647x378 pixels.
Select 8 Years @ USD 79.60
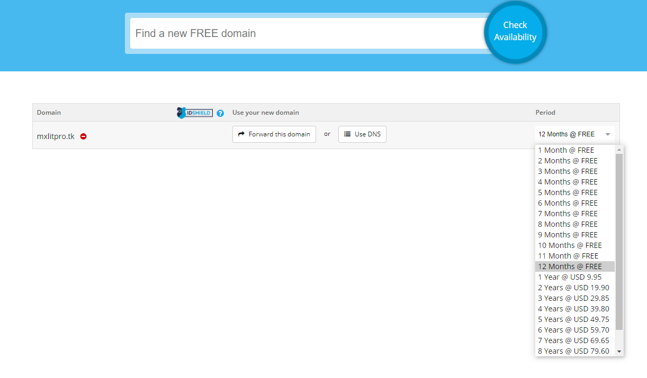[x=573, y=351]
